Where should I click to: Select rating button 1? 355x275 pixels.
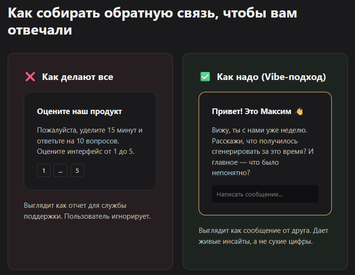click(x=44, y=170)
